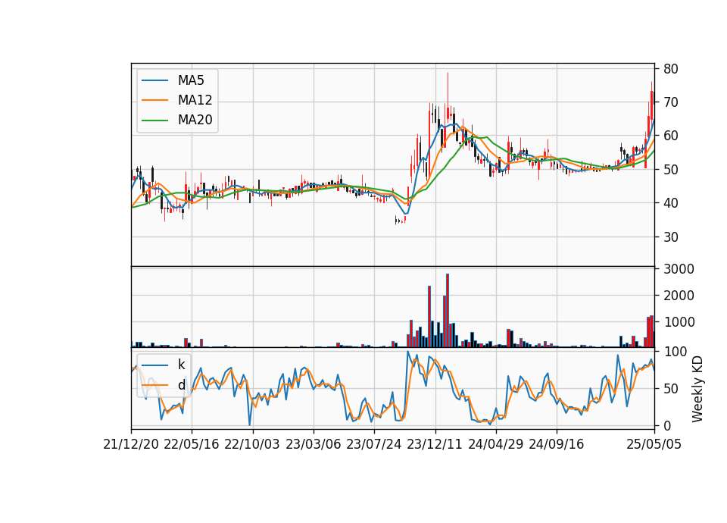Screen dimensions: 727x523
Task: Click the blue MA5 legend line sample
Action: [154, 80]
